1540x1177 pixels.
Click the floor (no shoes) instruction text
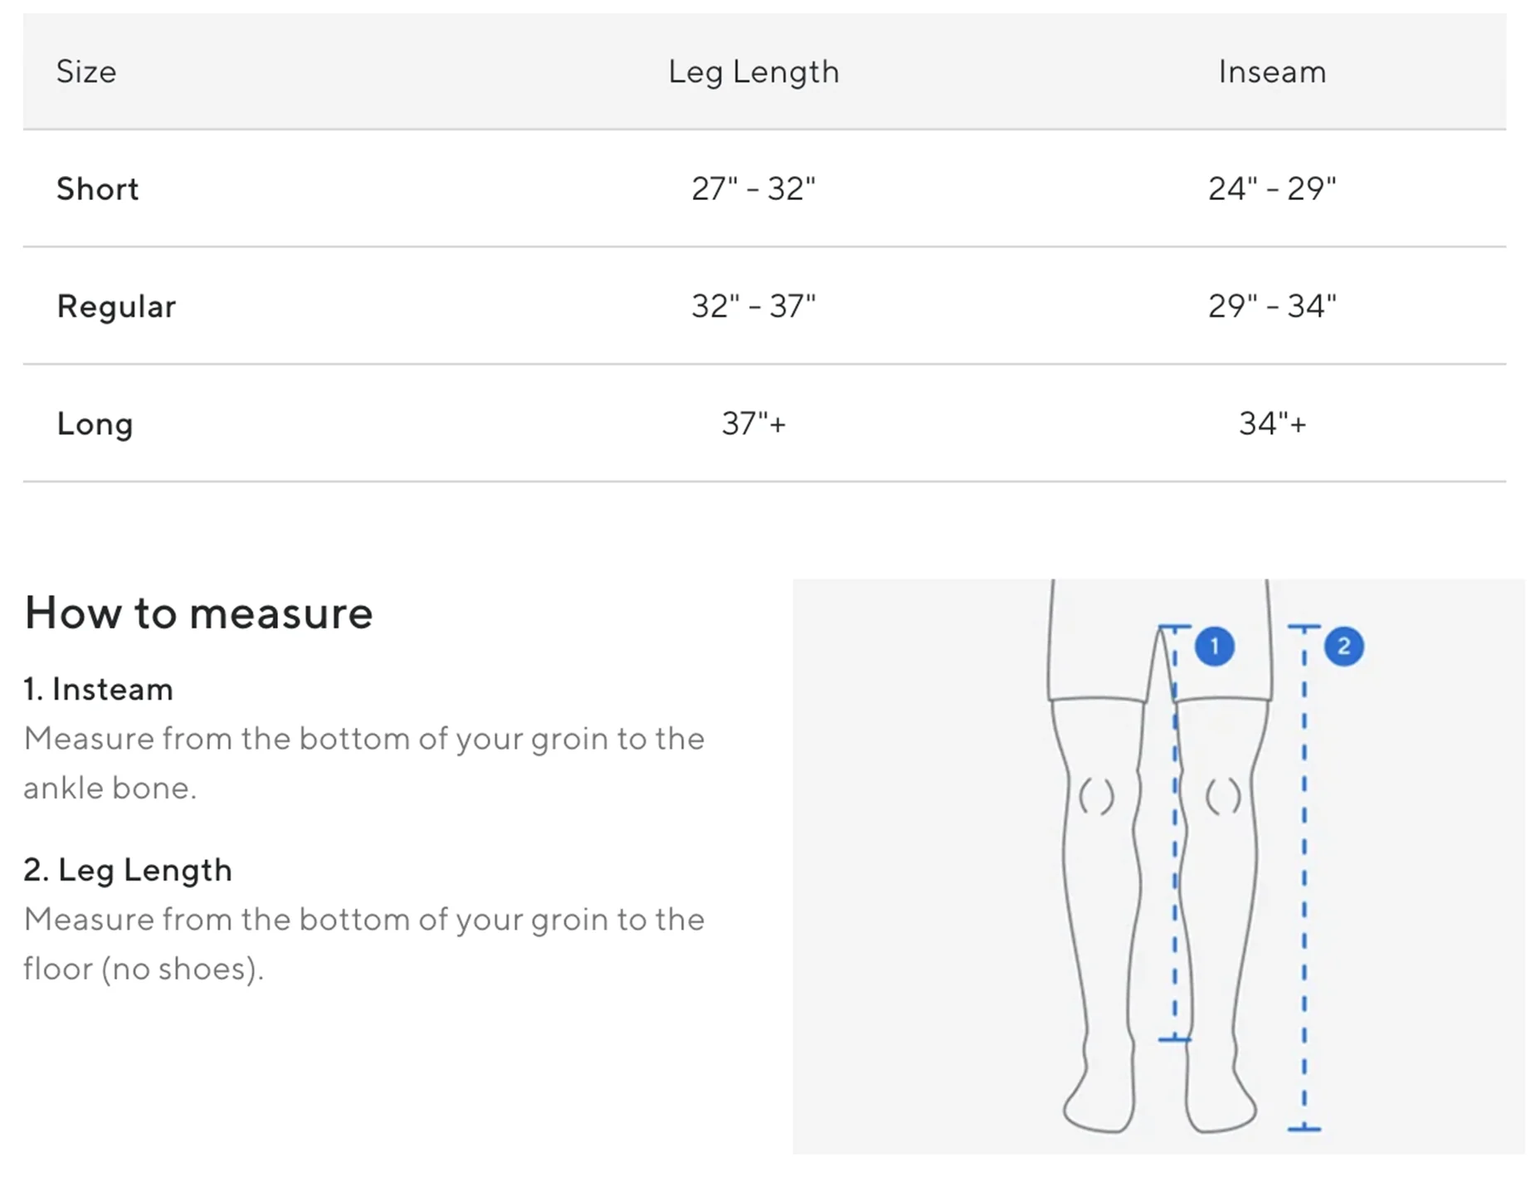click(363, 944)
